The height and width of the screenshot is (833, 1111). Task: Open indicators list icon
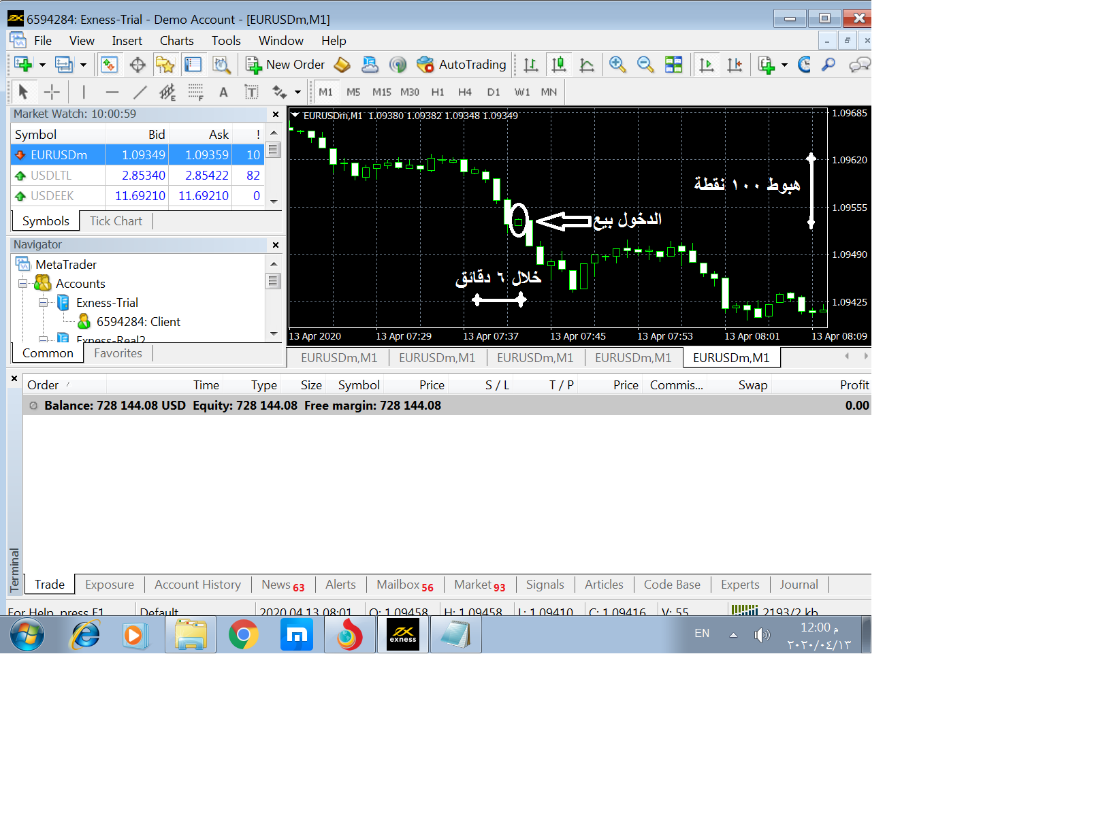tap(767, 65)
